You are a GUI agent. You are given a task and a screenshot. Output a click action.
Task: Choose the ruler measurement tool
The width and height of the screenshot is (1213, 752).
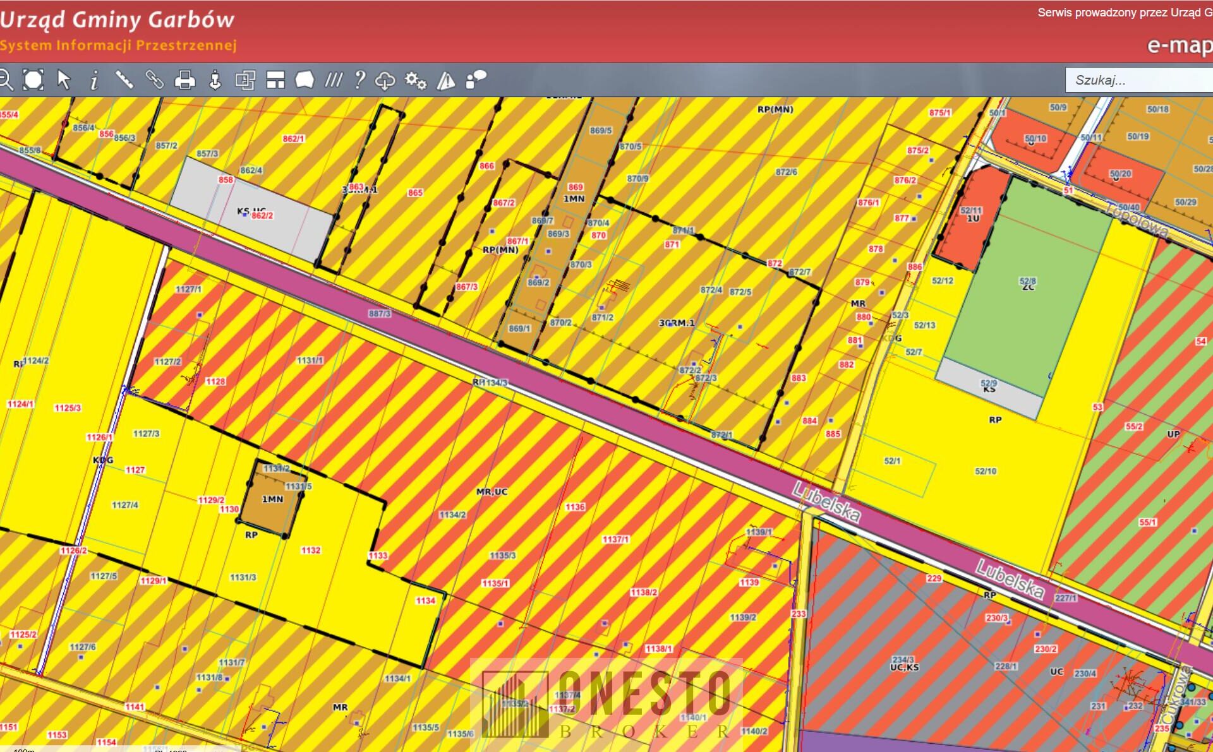point(124,80)
